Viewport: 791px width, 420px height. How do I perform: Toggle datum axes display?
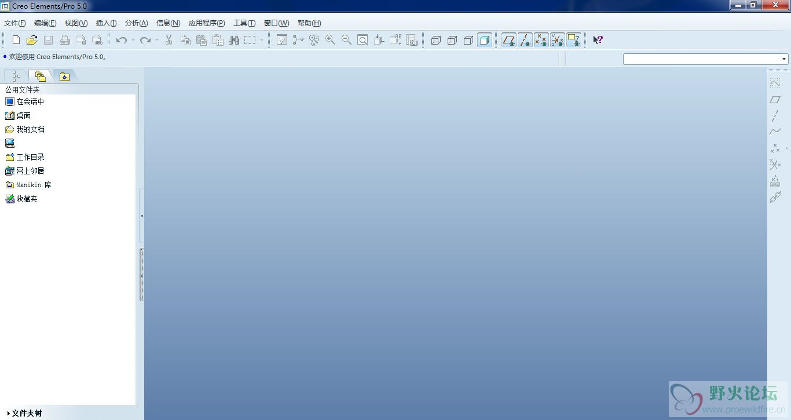pos(525,40)
